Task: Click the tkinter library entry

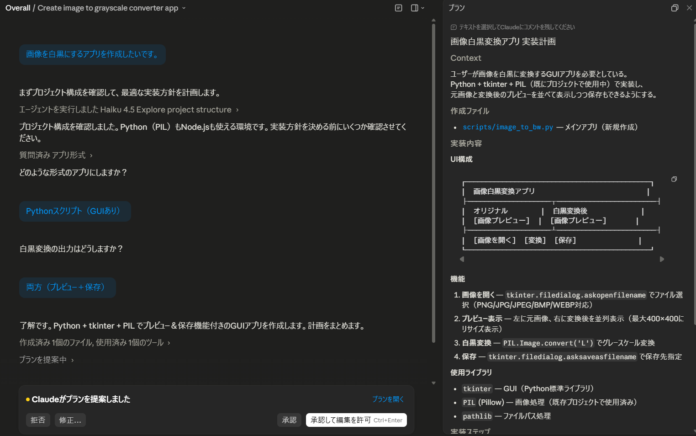Action: pos(528,389)
